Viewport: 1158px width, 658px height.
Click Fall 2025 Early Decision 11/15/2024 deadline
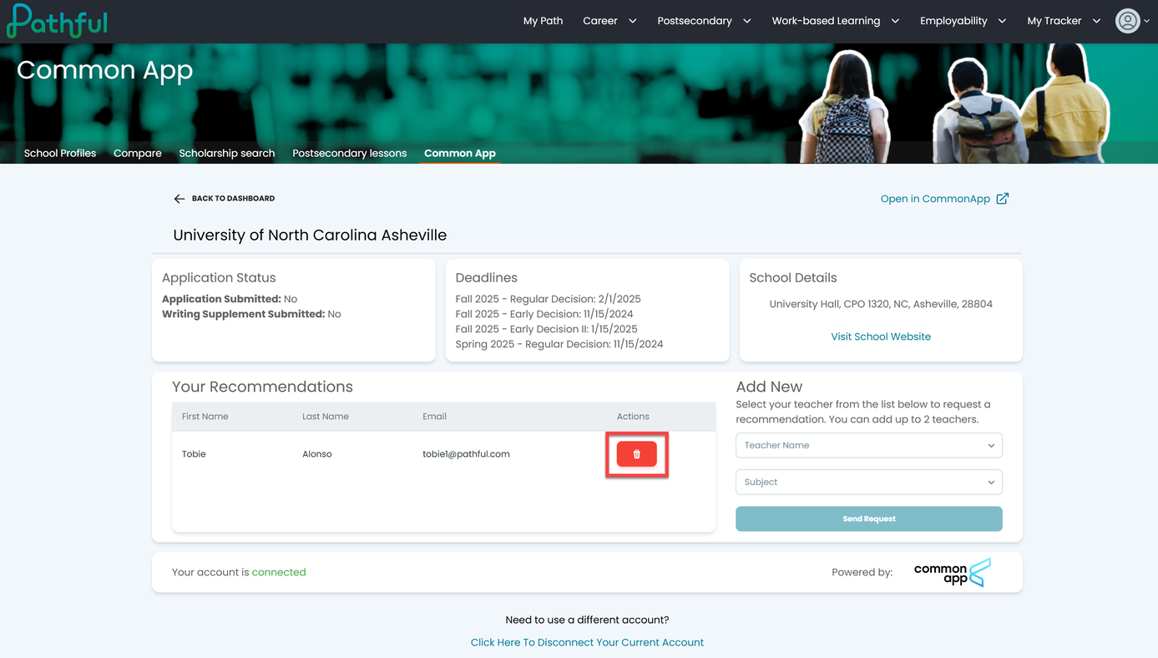click(544, 314)
